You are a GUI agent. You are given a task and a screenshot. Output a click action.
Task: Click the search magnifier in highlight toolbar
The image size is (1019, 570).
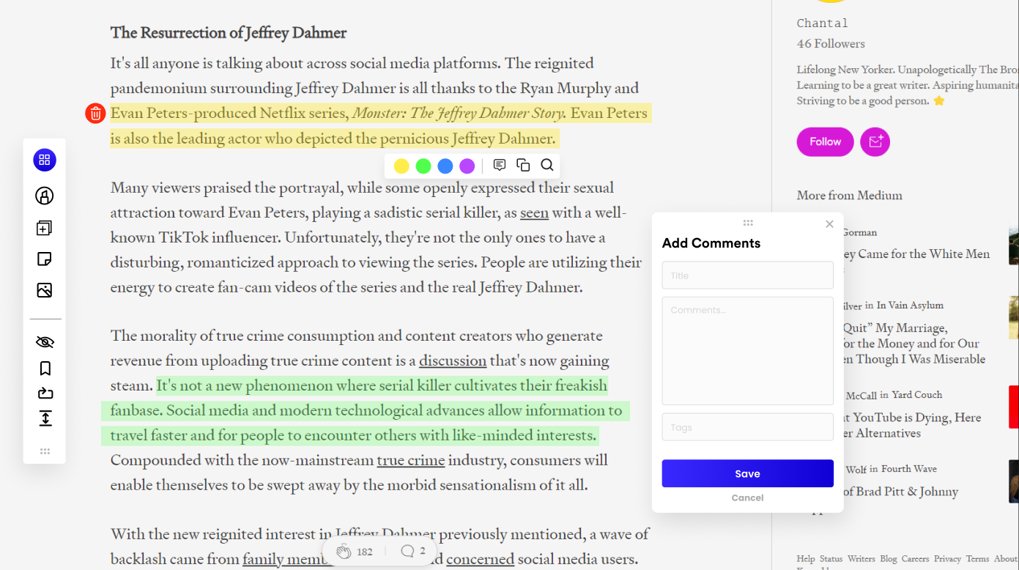tap(547, 165)
